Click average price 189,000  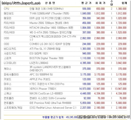(86, 84)
